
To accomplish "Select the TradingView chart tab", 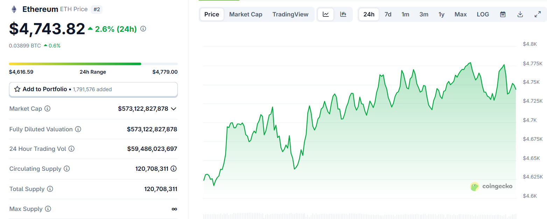I will click(x=290, y=14).
